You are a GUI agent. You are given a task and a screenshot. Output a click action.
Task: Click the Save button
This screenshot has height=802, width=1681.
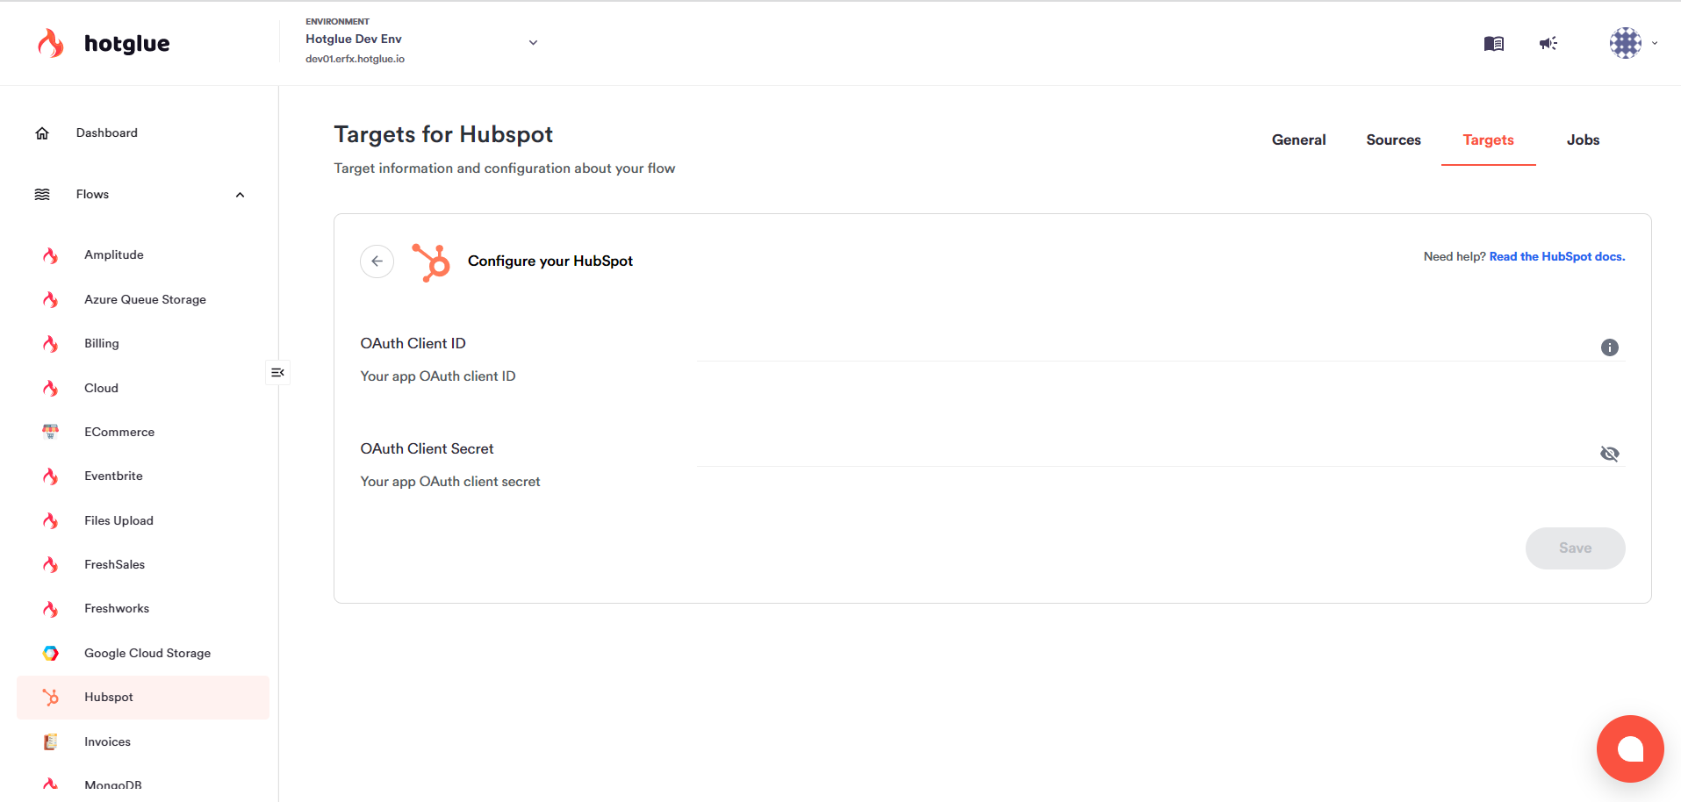click(x=1575, y=548)
